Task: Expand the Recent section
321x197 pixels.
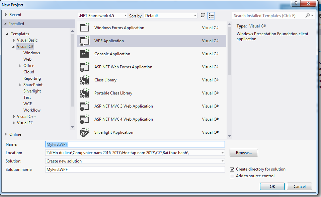Action: coord(6,14)
